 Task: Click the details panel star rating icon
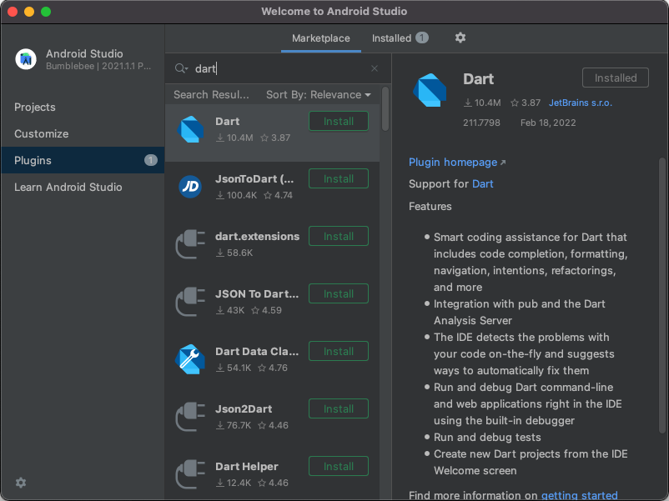(515, 103)
